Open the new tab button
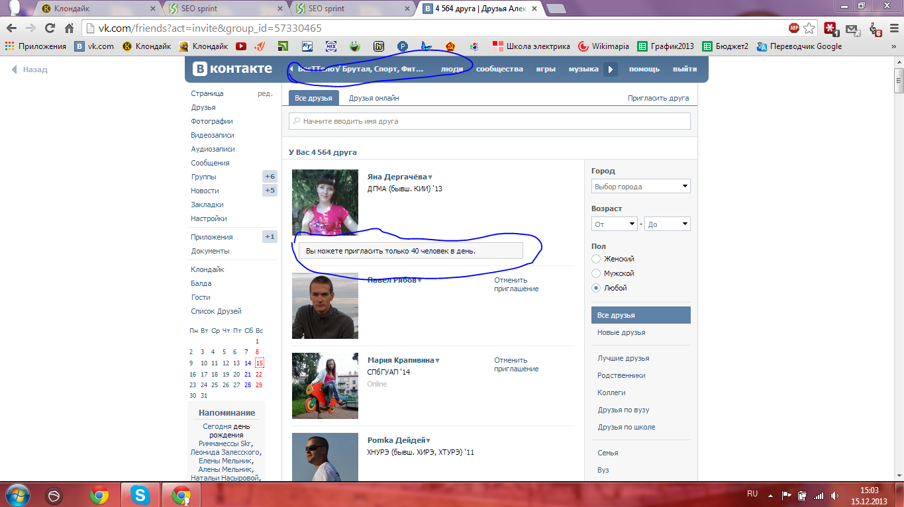 (556, 9)
